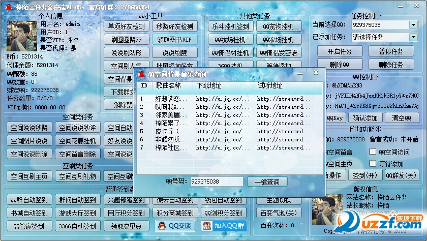Select song row 梓陌社区...
The width and height of the screenshot is (427, 241).
click(230, 147)
